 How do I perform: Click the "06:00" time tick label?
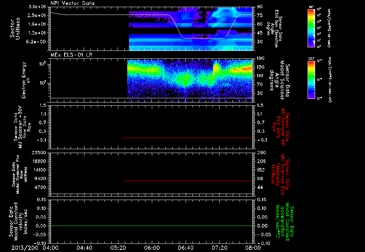(152, 248)
